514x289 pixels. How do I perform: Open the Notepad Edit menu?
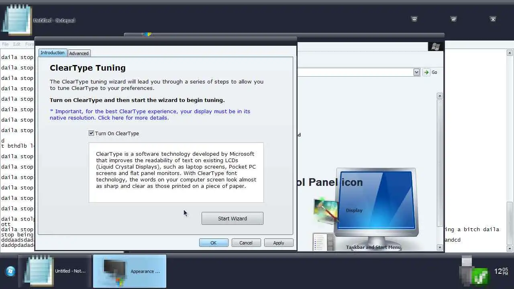(16, 44)
